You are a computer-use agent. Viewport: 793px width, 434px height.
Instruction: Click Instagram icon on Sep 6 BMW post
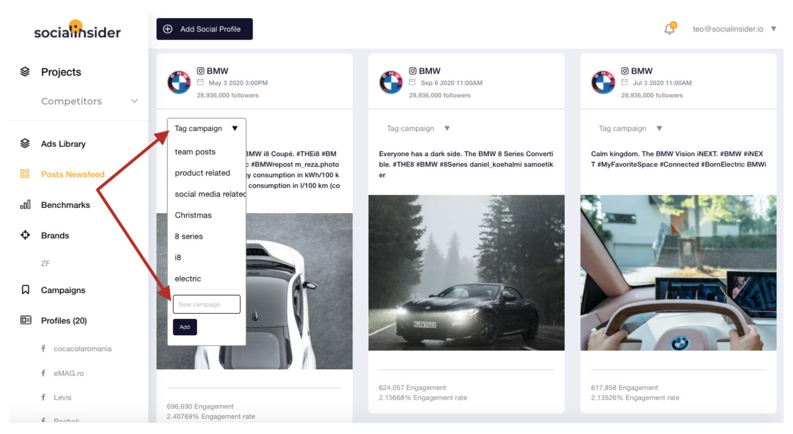pos(413,71)
